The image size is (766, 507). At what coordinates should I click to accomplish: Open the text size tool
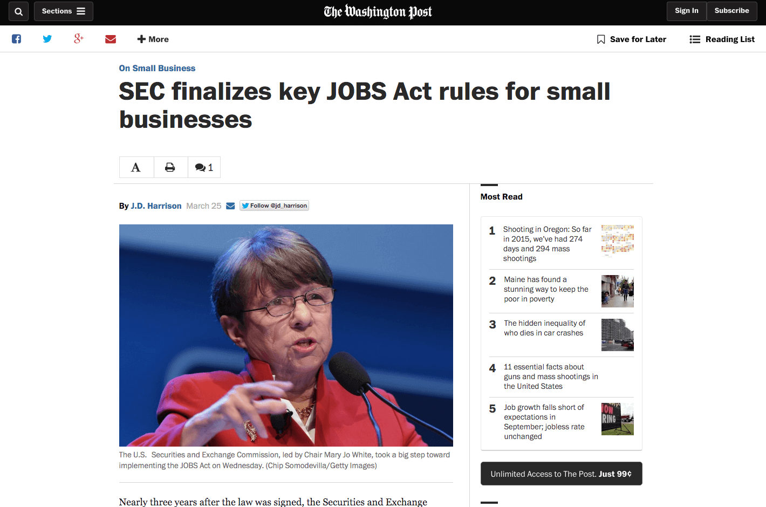coord(136,167)
